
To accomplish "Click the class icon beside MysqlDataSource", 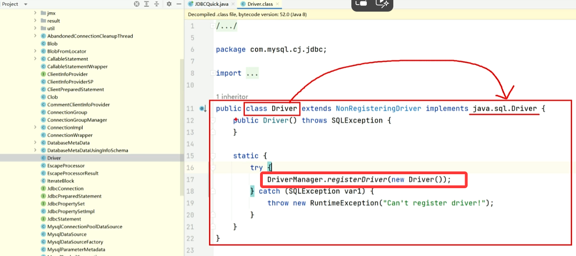I will point(43,234).
